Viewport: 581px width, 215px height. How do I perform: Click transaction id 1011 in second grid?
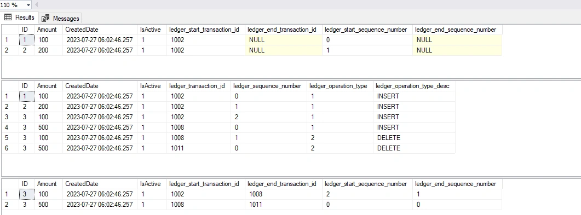[x=199, y=148]
